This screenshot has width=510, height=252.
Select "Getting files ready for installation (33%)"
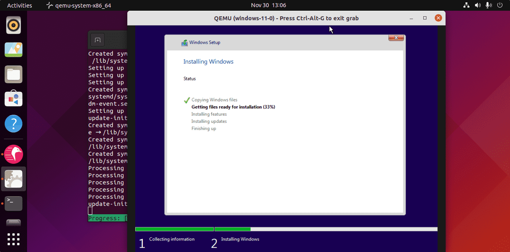click(233, 107)
